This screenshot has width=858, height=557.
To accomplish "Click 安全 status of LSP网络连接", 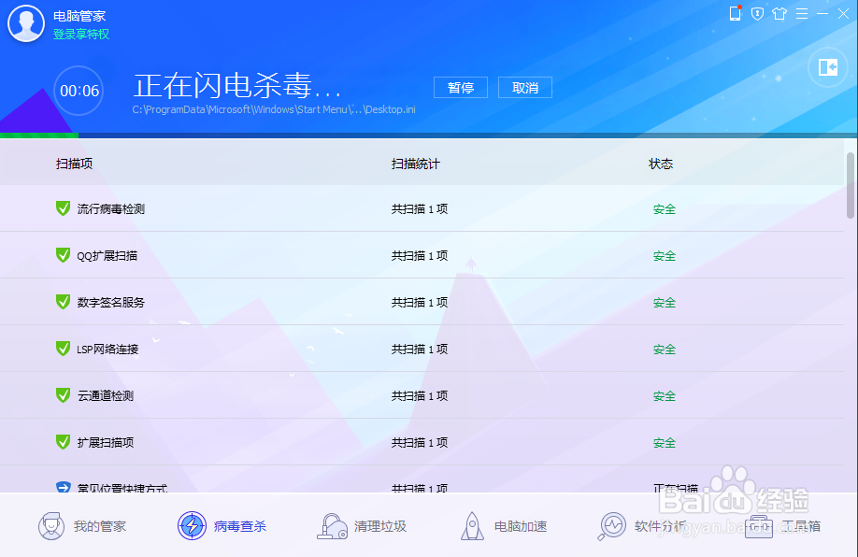I will coord(665,350).
